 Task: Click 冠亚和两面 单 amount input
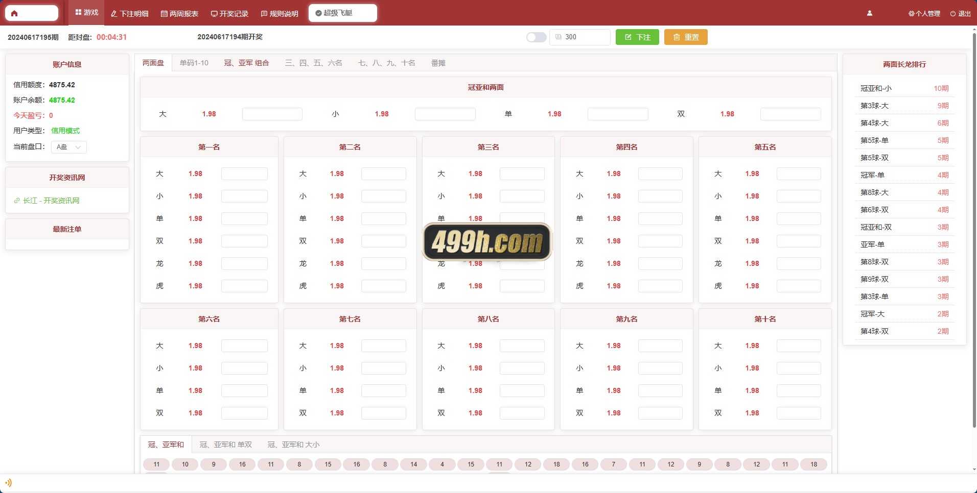click(618, 114)
